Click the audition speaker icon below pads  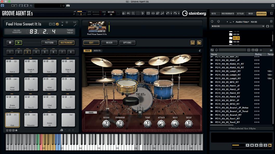[61, 130]
